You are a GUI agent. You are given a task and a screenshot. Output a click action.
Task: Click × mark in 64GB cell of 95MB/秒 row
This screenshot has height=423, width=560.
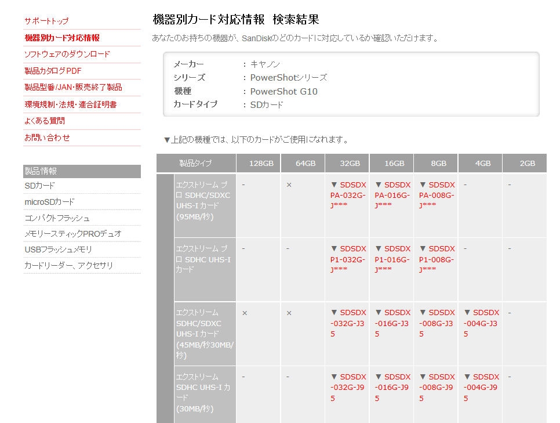coord(289,185)
